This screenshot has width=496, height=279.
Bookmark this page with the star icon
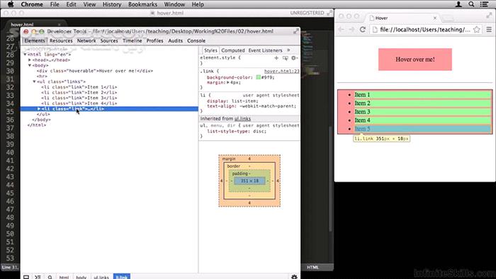[x=476, y=29]
